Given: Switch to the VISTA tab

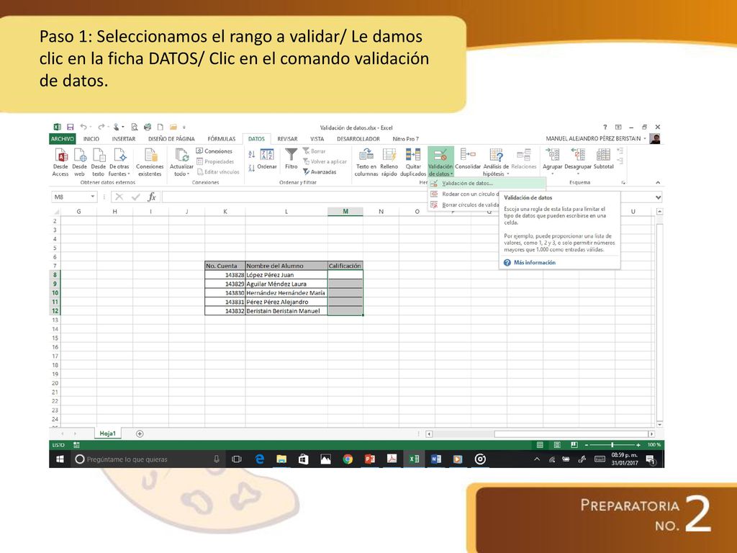Looking at the screenshot, I should [x=317, y=139].
